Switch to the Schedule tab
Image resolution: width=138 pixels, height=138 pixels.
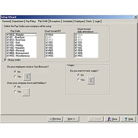67,21
